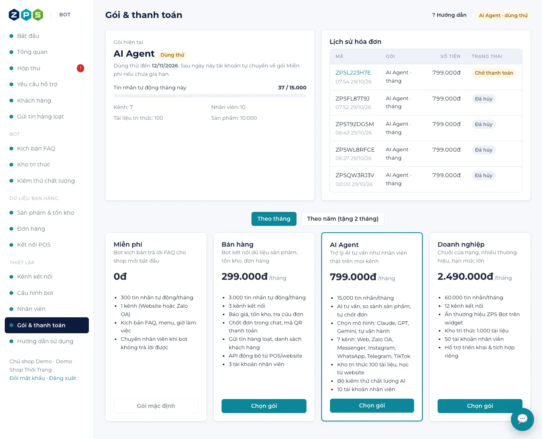Viewport: 542px width, 439px height.
Task: Click Đăng xuất link
Action: 63,378
